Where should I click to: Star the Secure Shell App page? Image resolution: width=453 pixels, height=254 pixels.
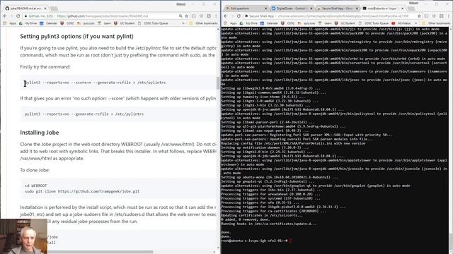(x=419, y=16)
